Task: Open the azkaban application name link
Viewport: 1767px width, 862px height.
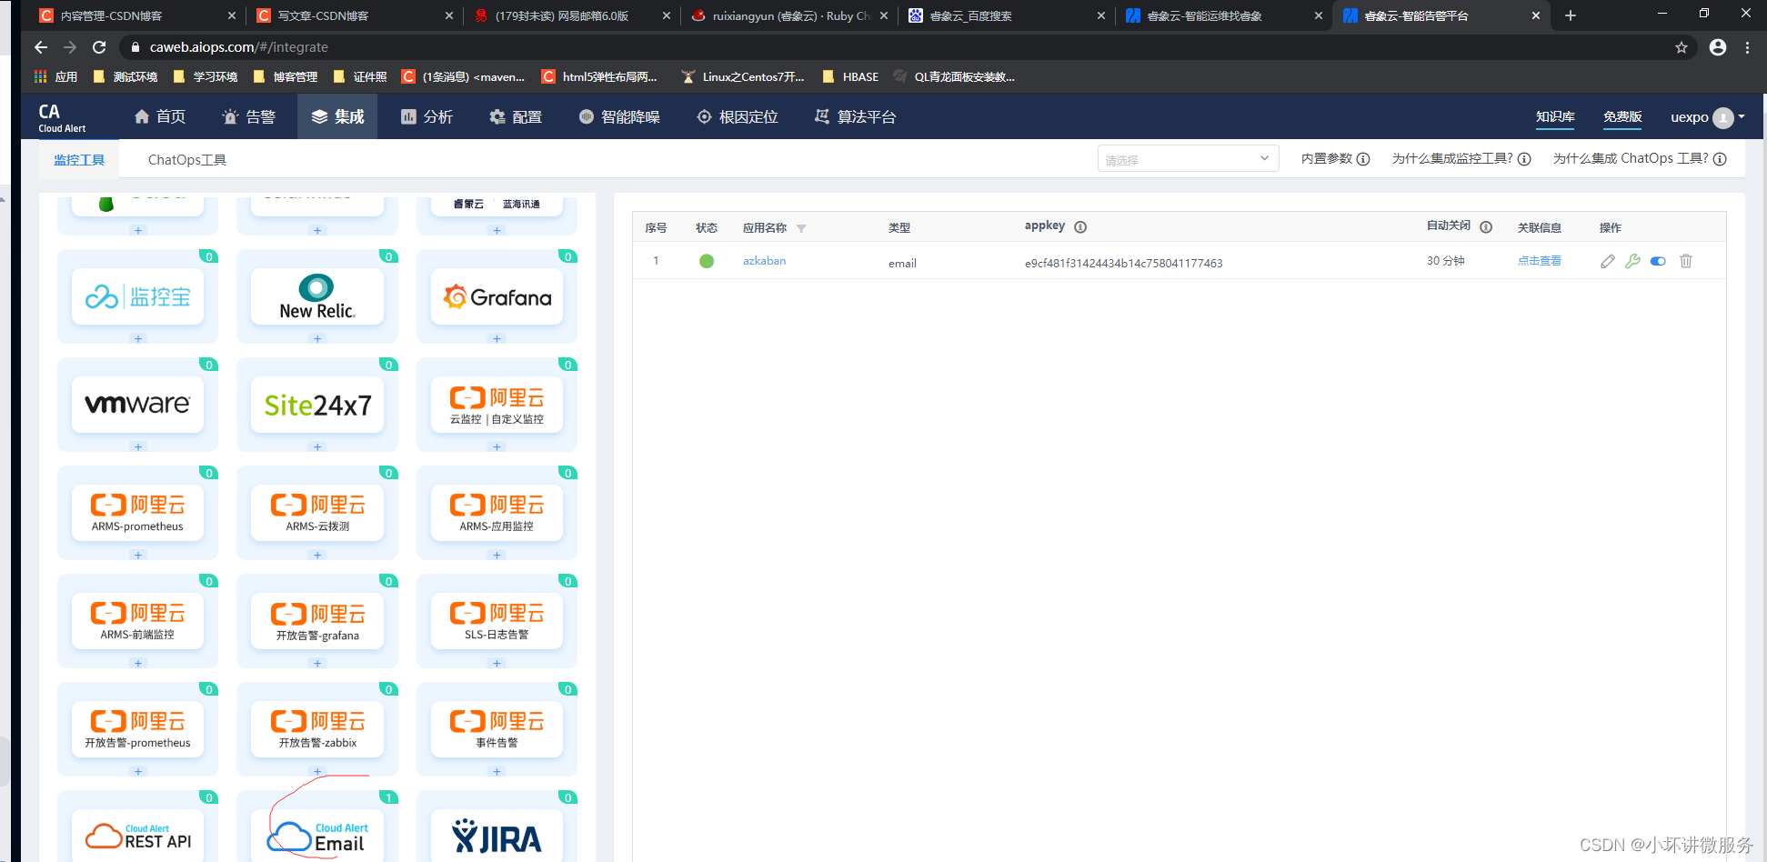Action: [765, 261]
